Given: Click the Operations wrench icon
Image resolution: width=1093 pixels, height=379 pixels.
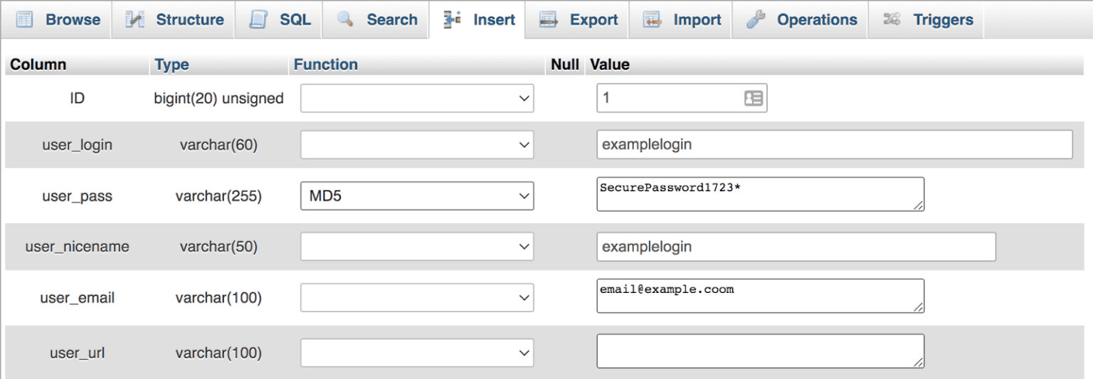Looking at the screenshot, I should 756,19.
